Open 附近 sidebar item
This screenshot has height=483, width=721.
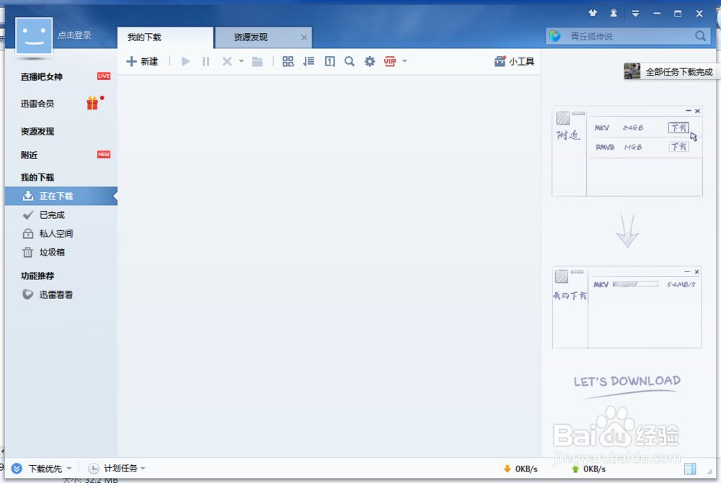(x=29, y=155)
